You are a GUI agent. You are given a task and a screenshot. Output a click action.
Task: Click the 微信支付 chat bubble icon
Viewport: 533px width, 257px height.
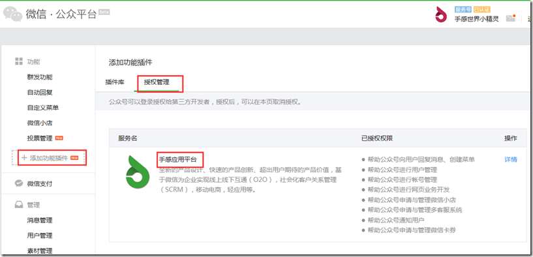[x=19, y=183]
